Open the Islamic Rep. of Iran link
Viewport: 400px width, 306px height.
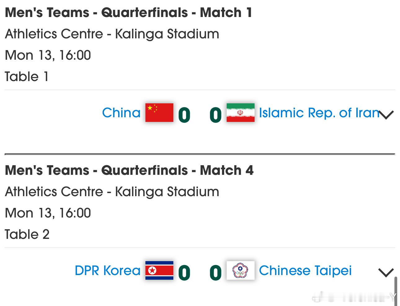click(319, 113)
